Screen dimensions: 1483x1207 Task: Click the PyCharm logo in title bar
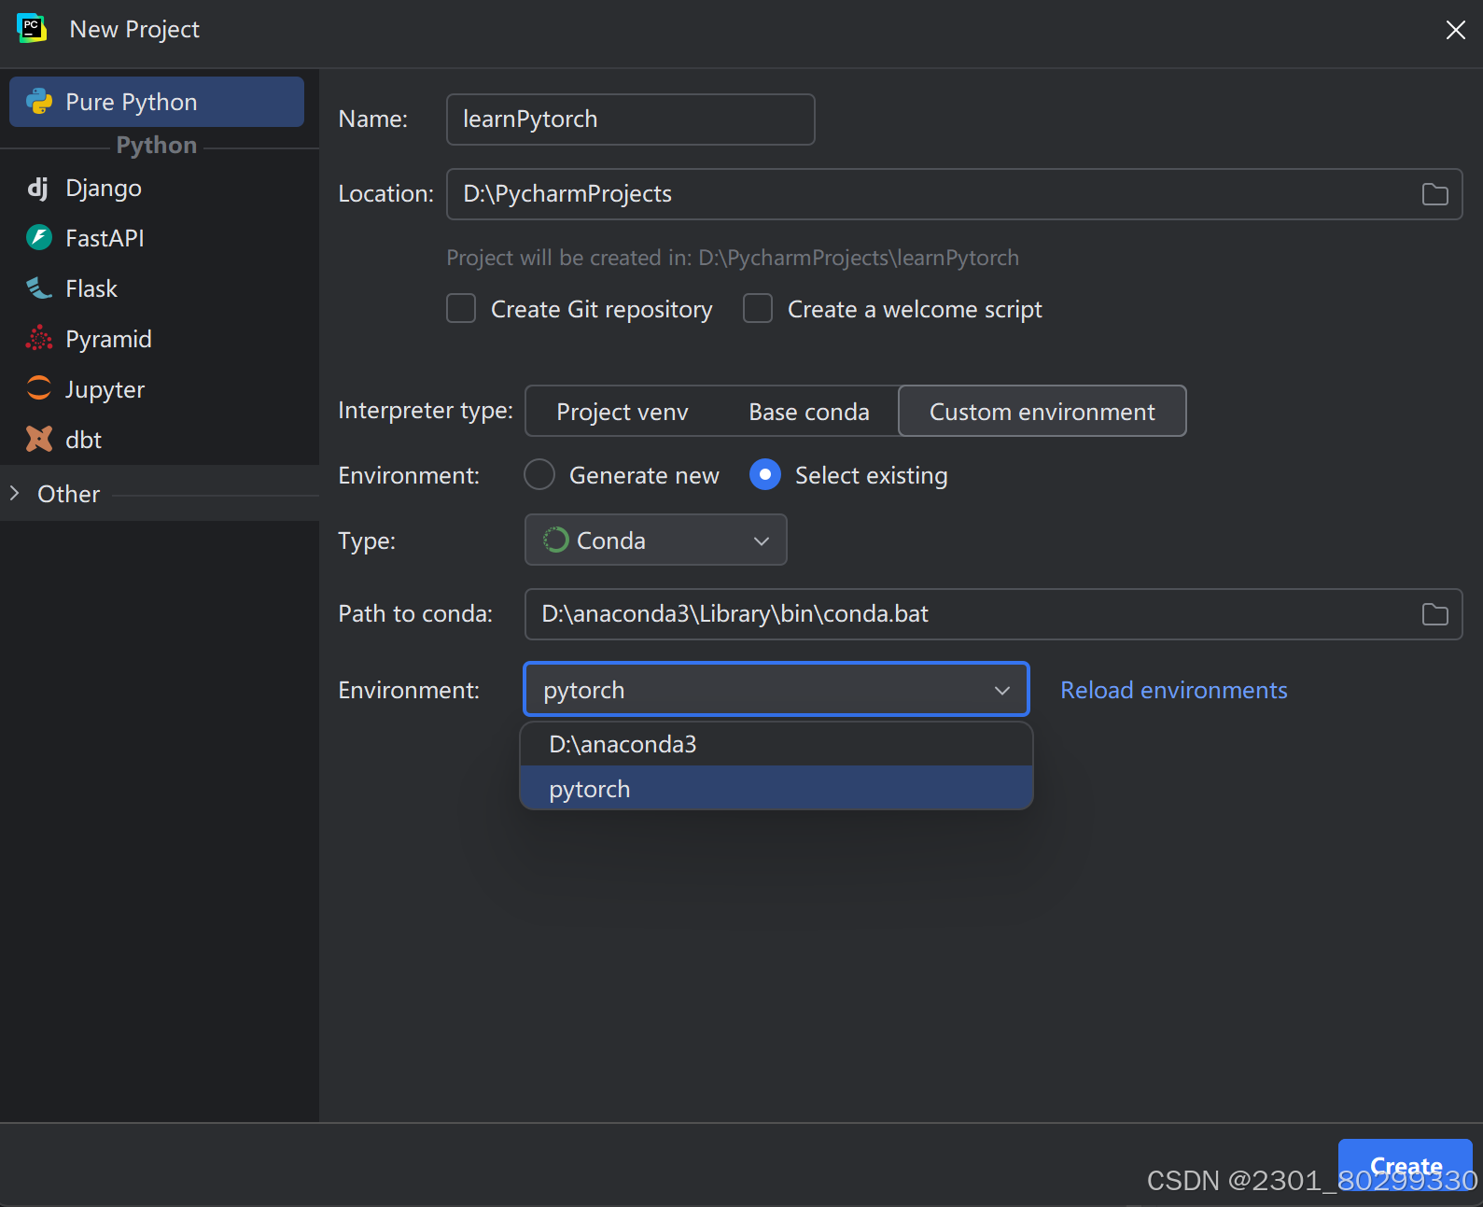point(32,29)
